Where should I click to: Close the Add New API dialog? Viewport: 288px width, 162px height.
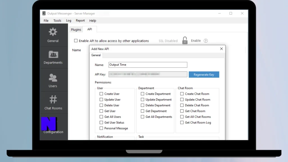(x=221, y=49)
